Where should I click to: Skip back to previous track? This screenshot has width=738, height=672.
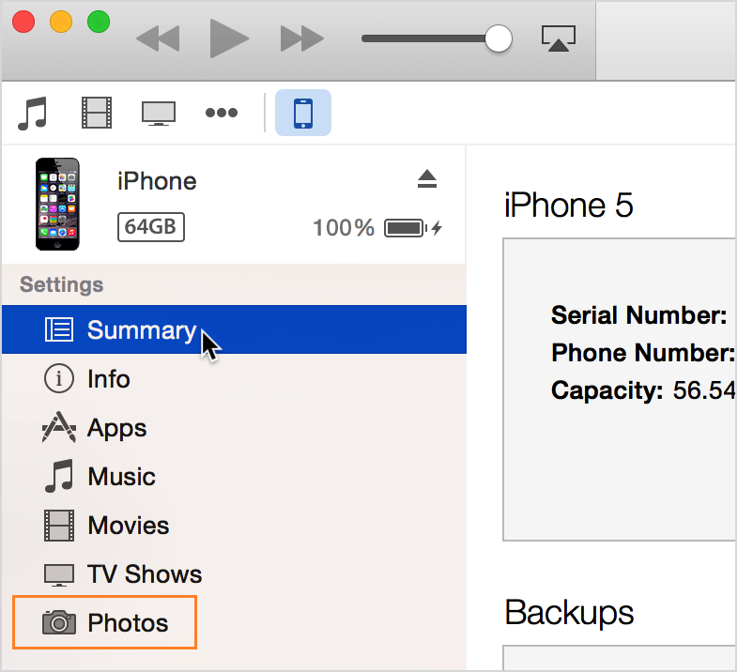pyautogui.click(x=158, y=38)
